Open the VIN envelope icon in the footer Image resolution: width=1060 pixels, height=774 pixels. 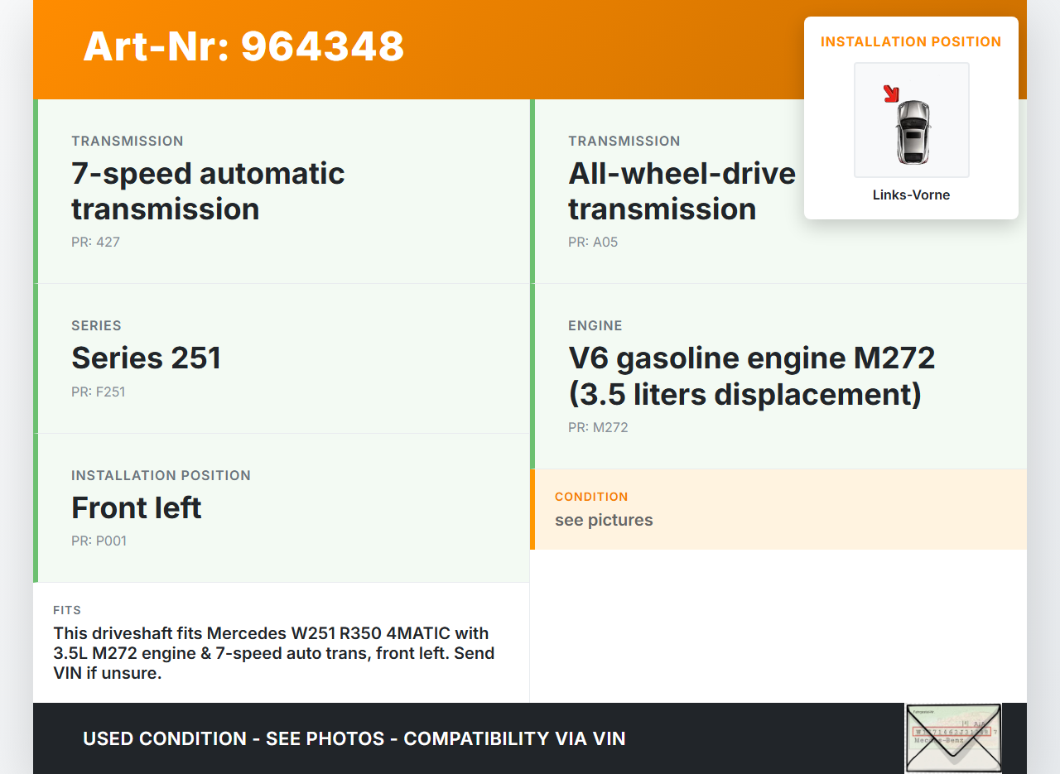click(952, 738)
